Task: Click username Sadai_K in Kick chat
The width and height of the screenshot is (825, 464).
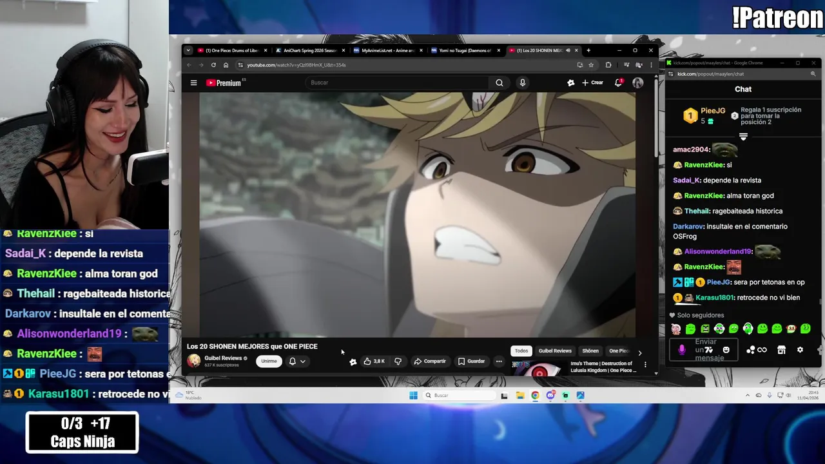Action: click(x=686, y=180)
